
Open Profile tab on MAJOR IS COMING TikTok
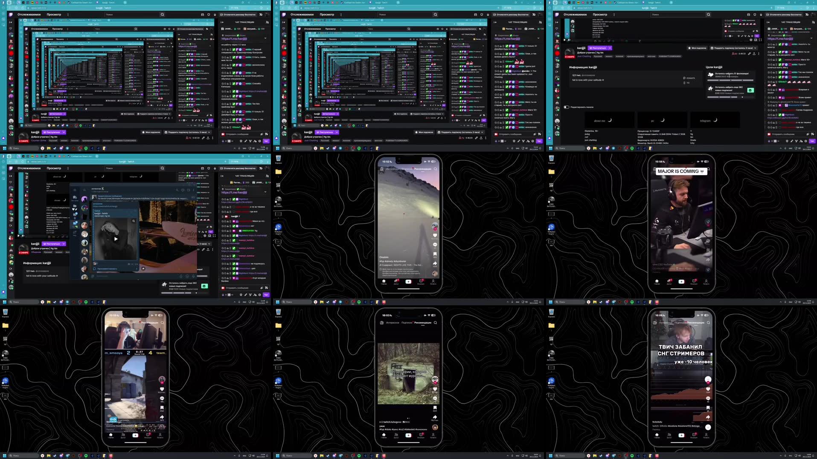tap(706, 281)
